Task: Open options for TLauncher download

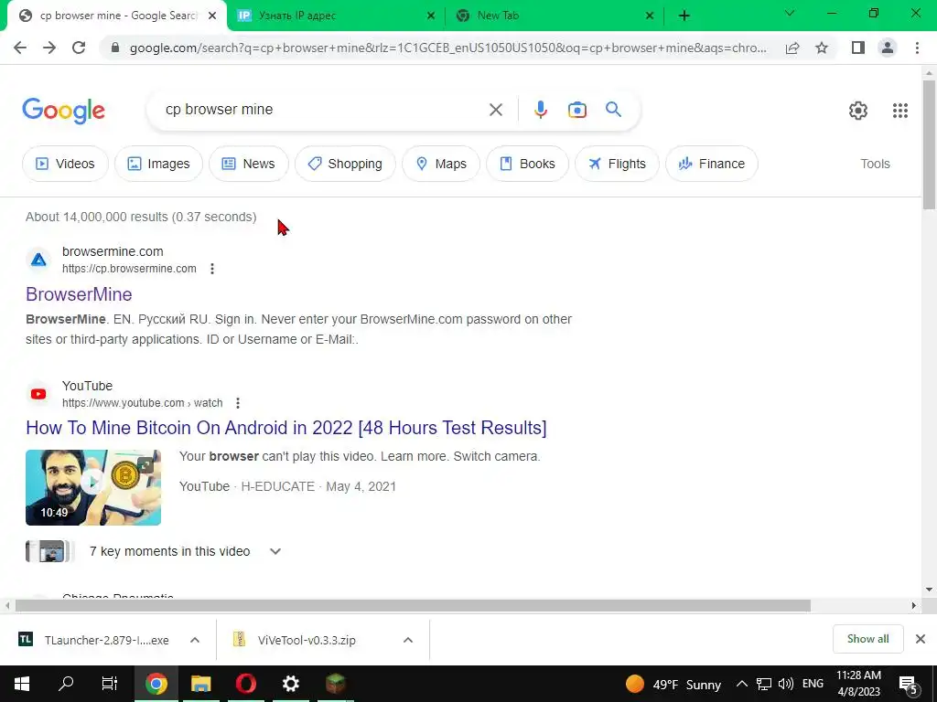Action: point(195,640)
